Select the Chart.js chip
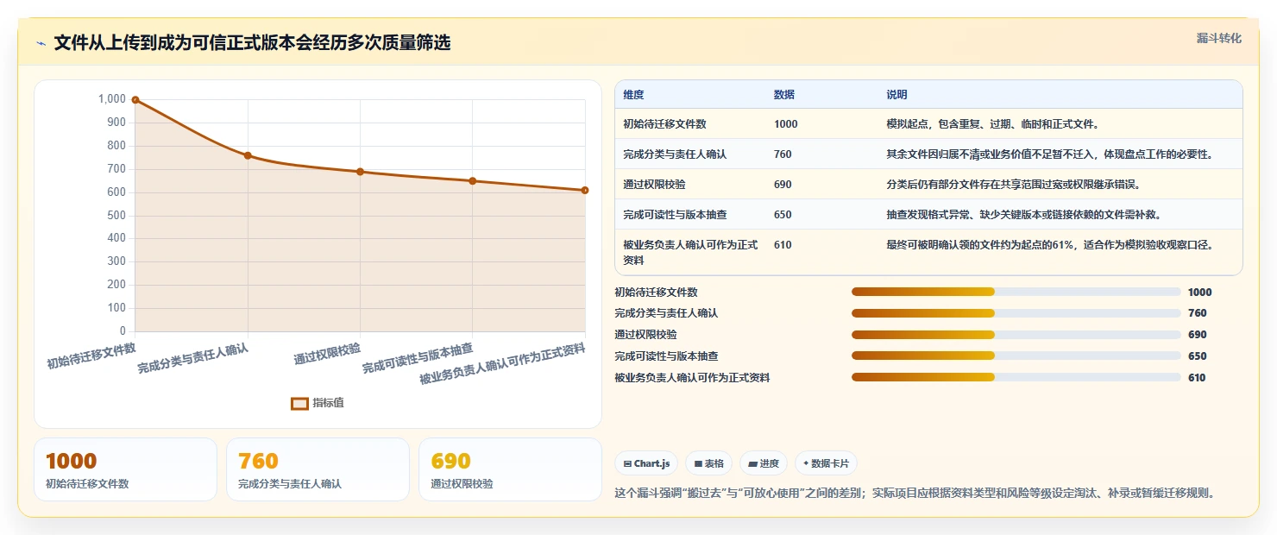 (646, 463)
